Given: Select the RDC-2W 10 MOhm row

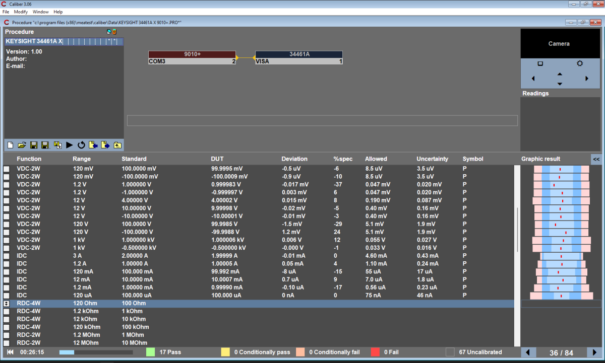Looking at the screenshot, I should coord(259,343).
